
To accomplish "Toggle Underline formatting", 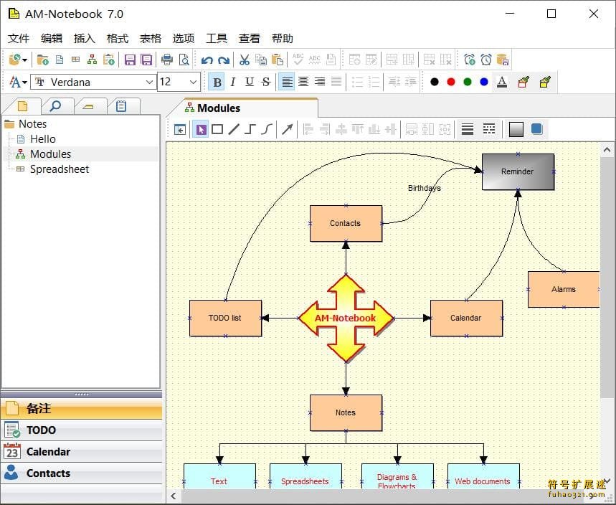I will point(250,82).
